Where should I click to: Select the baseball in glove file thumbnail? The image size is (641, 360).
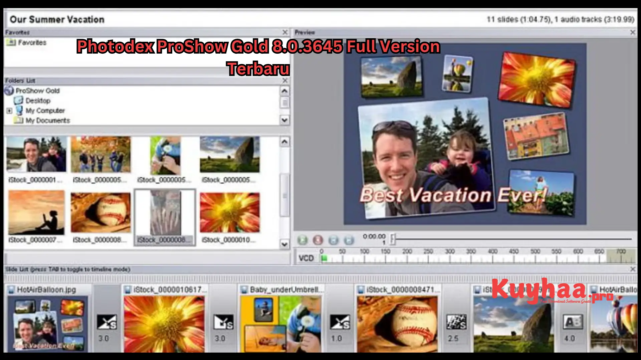click(100, 217)
